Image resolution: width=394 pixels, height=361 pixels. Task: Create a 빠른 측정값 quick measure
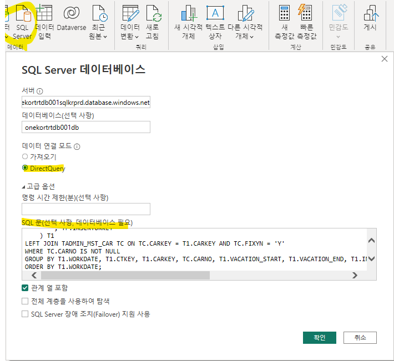point(306,23)
